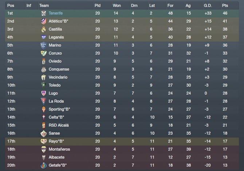Click the Vecindario club badge
The height and width of the screenshot is (171, 244).
(44, 77)
